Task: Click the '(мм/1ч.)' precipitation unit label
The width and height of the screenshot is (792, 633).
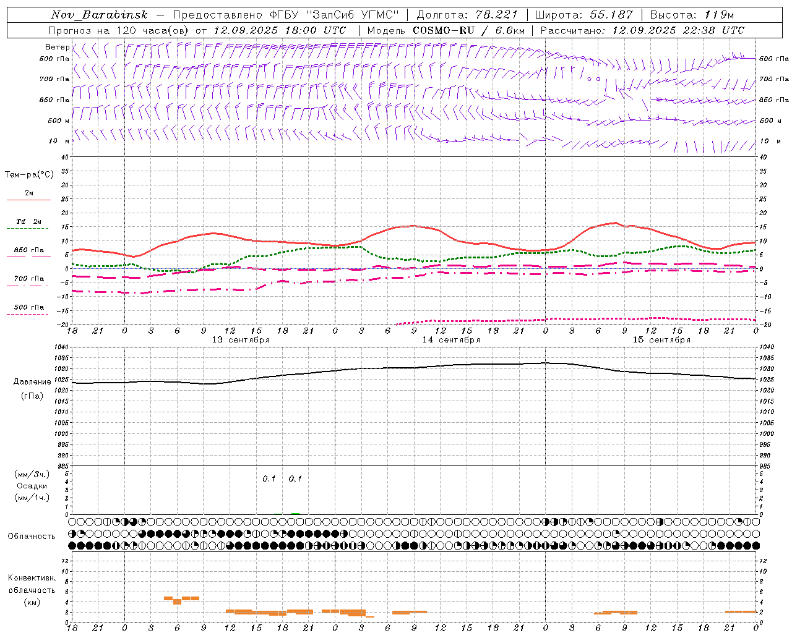Action: click(x=32, y=498)
